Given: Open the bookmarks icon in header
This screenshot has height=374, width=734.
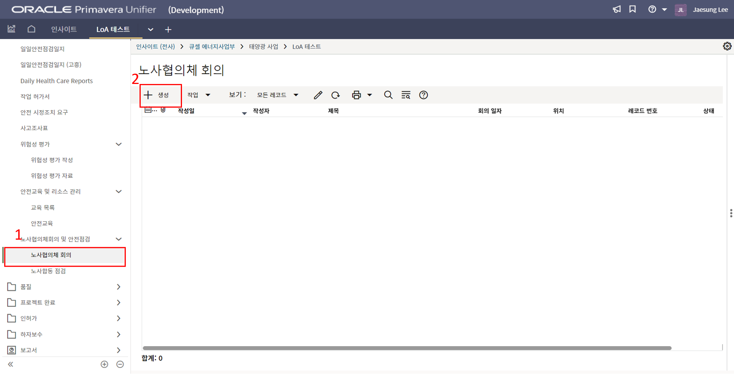Looking at the screenshot, I should pos(633,10).
